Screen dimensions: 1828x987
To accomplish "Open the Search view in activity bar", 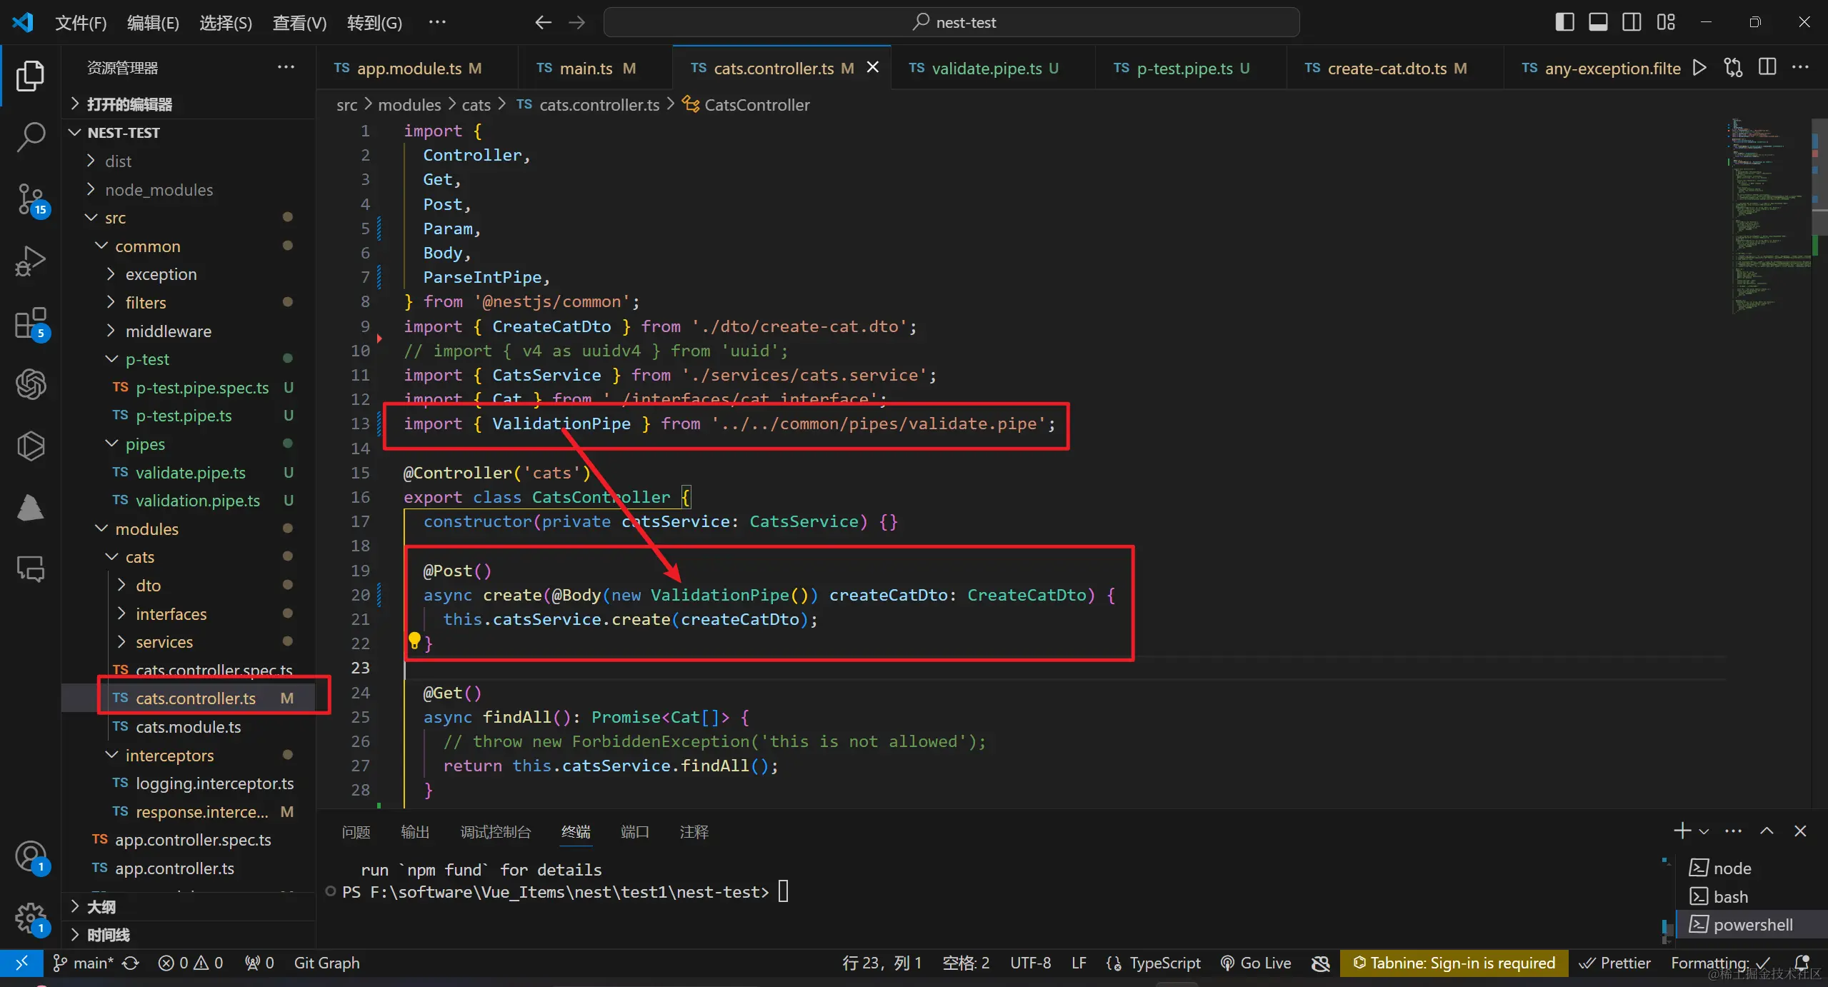I will (31, 136).
